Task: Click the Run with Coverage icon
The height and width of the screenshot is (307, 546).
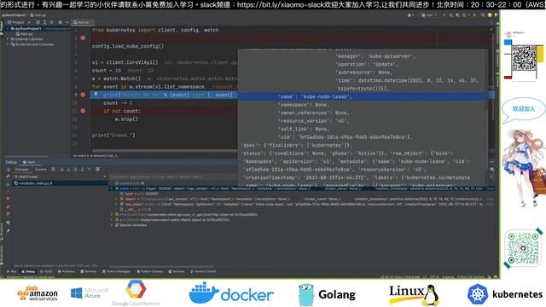Action: [457, 15]
